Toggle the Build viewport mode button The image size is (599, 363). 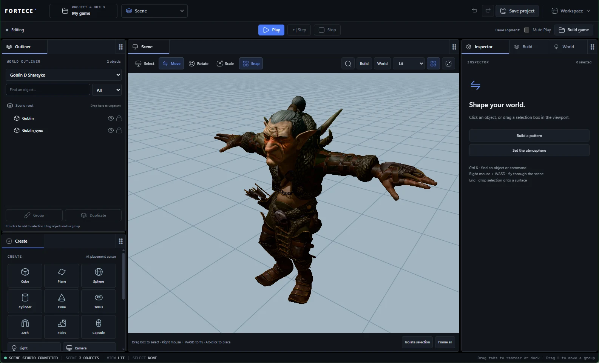(x=364, y=63)
